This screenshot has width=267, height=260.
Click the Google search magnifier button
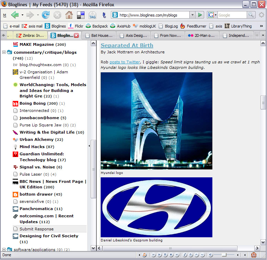coord(251,15)
